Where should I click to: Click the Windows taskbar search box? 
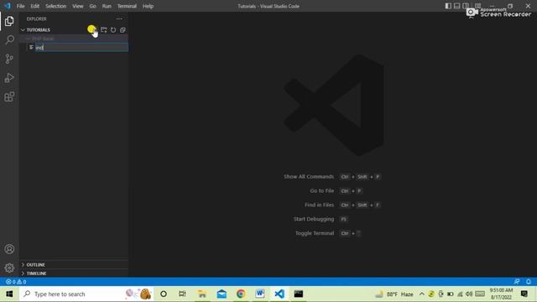86,294
